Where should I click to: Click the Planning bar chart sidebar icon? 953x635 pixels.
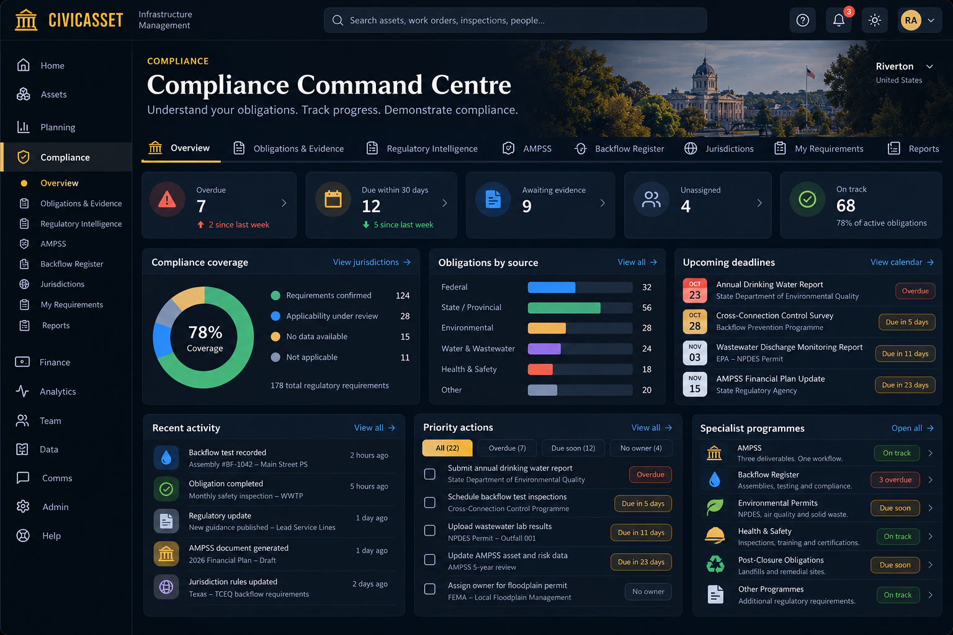[x=24, y=127]
